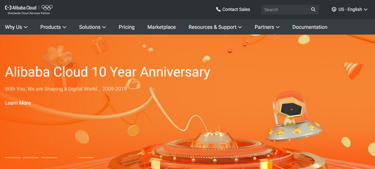
Task: Click the Olympic rings partner icon
Action: pyautogui.click(x=47, y=8)
